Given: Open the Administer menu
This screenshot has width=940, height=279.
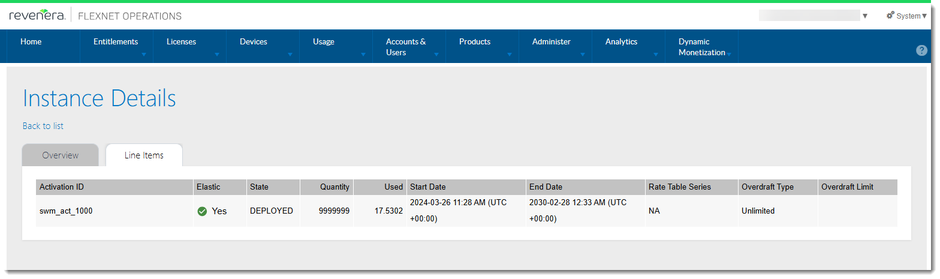Looking at the screenshot, I should point(552,42).
